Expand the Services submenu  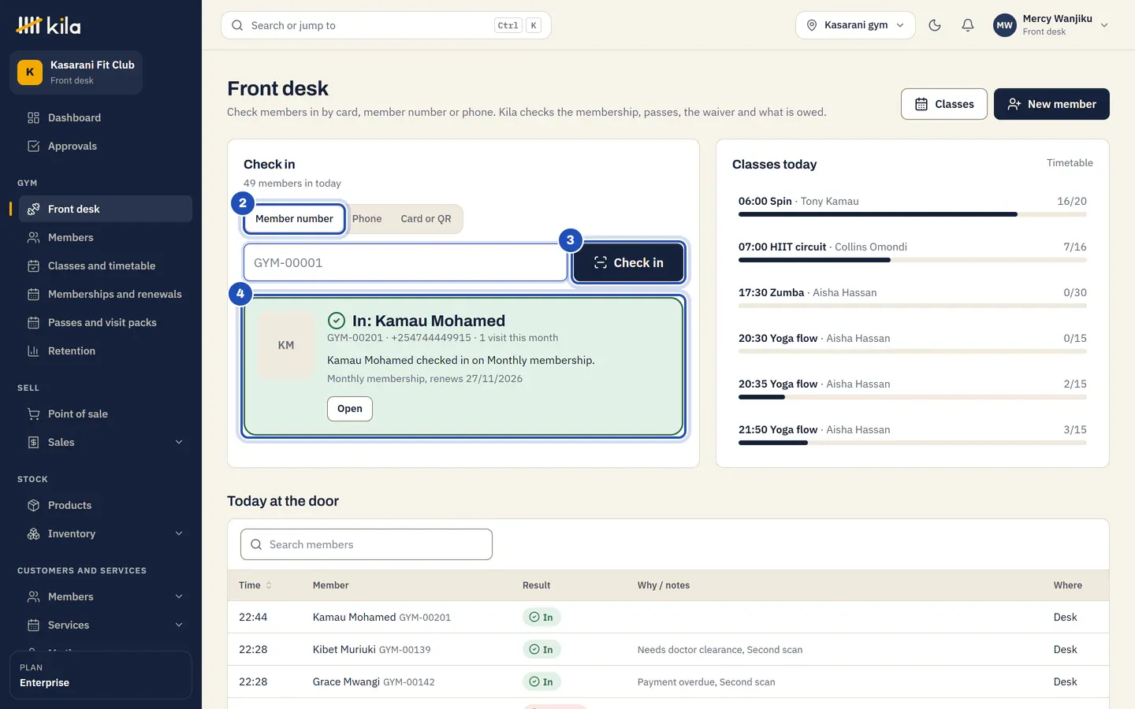pos(179,625)
